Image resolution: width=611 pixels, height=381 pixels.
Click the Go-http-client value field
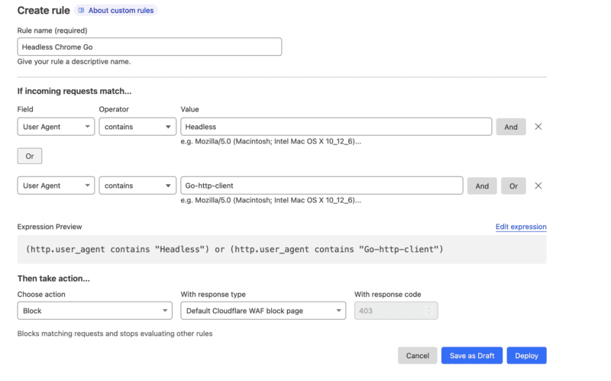pyautogui.click(x=322, y=186)
